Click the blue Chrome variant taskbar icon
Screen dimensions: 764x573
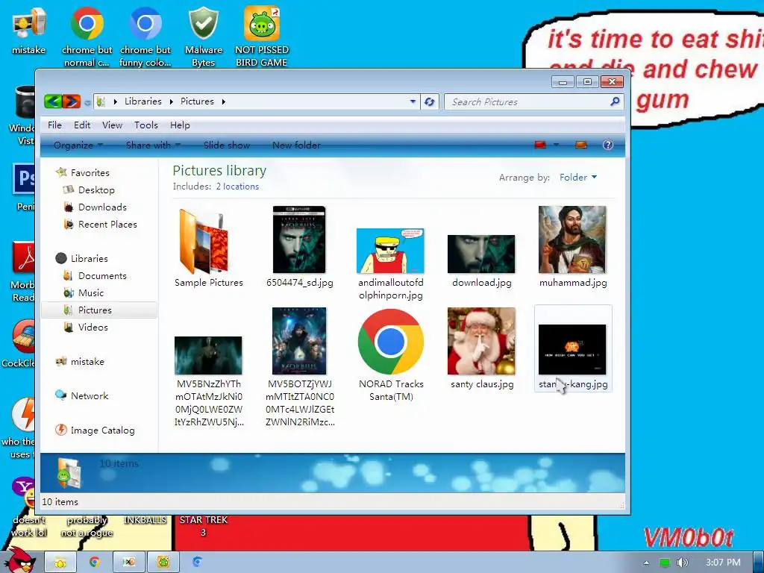197,563
